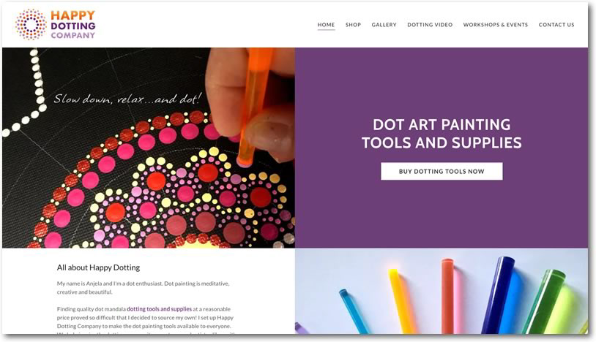Select the yellow acrylic dotting rod in photo
The height and width of the screenshot is (342, 596).
(402, 301)
